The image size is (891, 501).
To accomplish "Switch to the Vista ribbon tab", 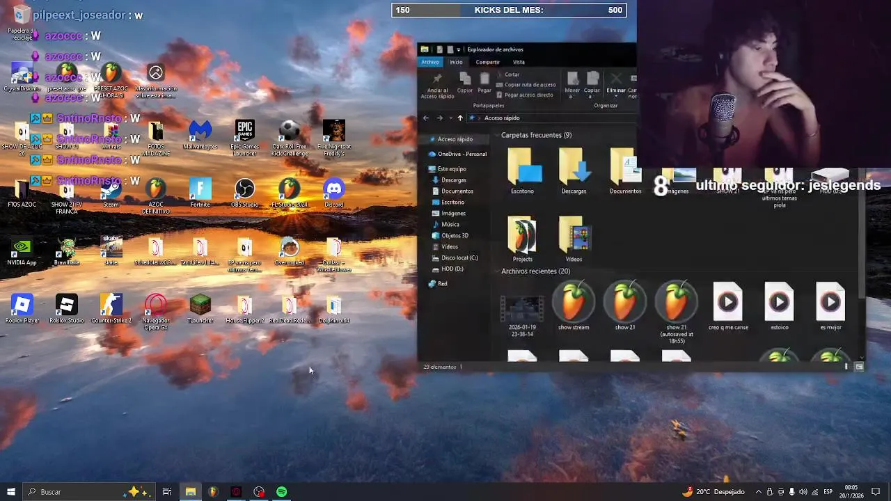I will pyautogui.click(x=519, y=62).
